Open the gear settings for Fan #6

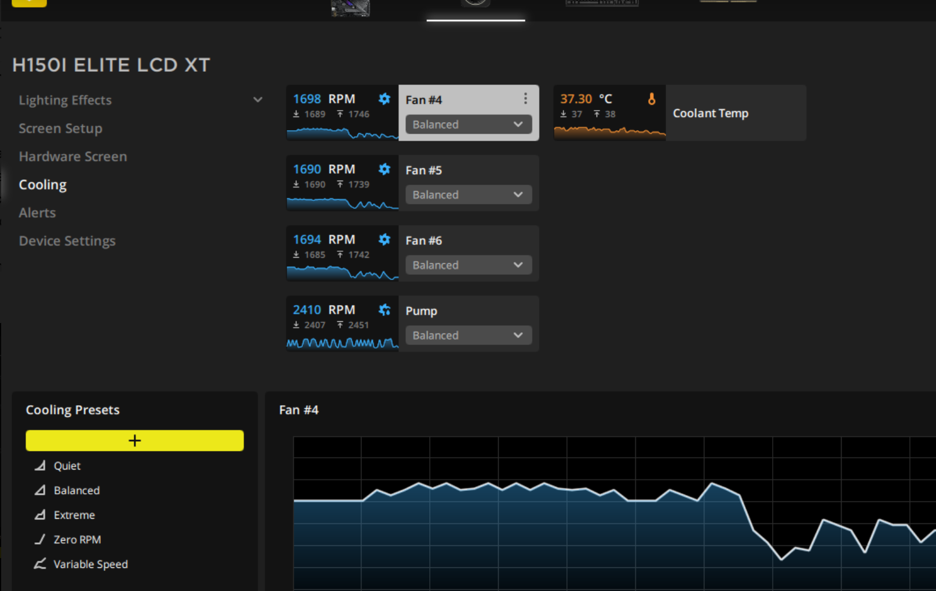tap(384, 239)
